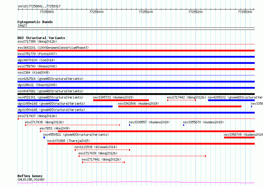The width and height of the screenshot is (263, 186).
Task: Click the esv2717441 thin red interval
Action: pos(103,162)
